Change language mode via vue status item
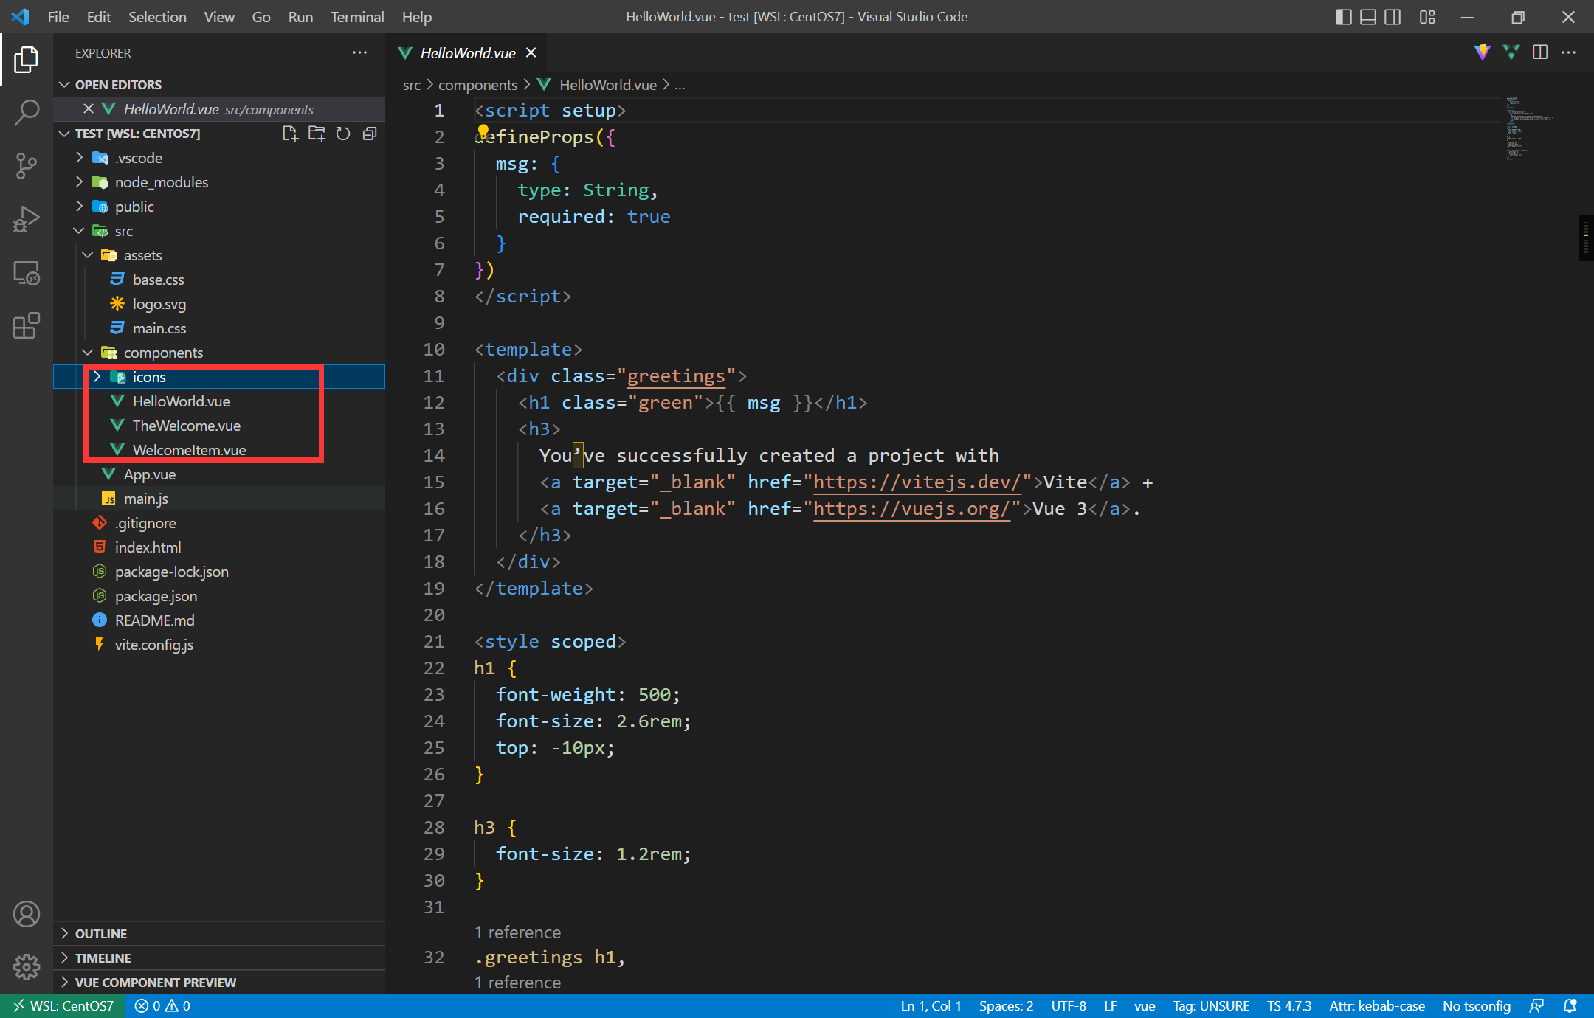 pos(1145,1005)
